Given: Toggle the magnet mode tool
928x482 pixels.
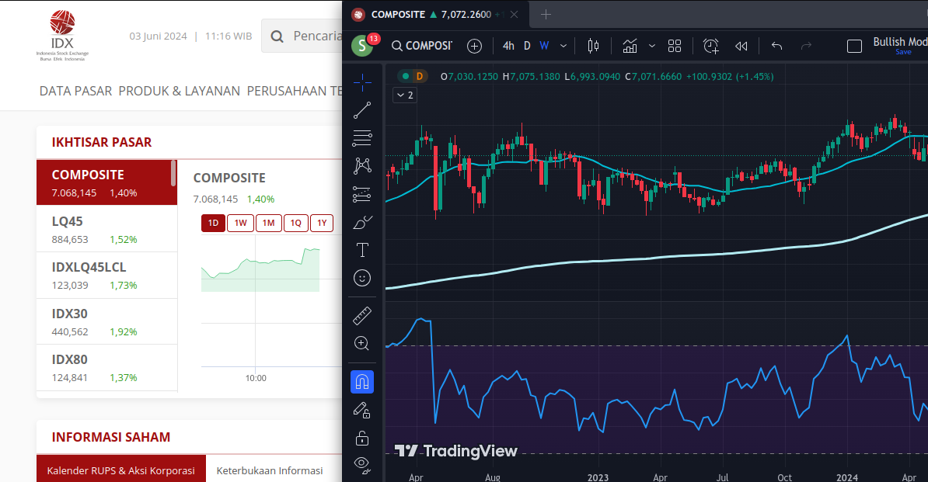Looking at the screenshot, I should (x=362, y=382).
